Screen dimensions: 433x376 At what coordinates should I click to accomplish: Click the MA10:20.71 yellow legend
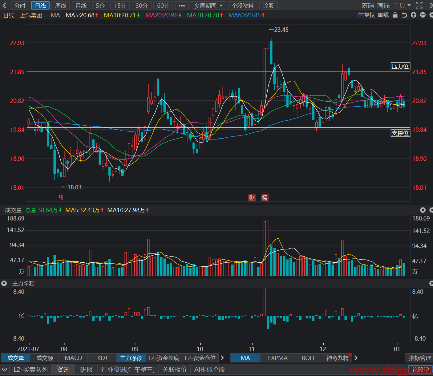122,15
